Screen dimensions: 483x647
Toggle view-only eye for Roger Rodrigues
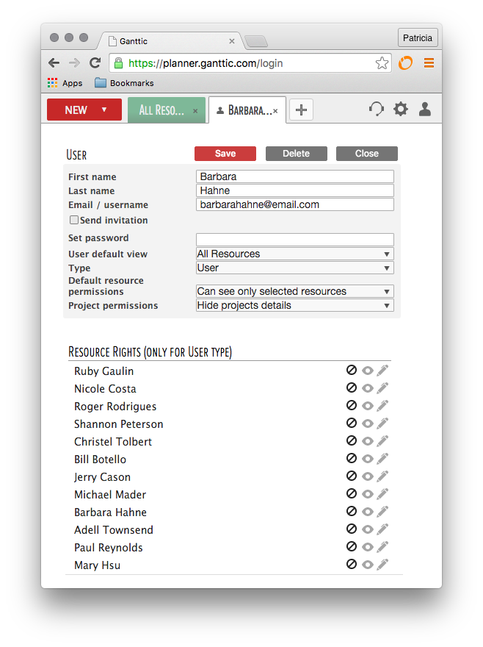[368, 406]
